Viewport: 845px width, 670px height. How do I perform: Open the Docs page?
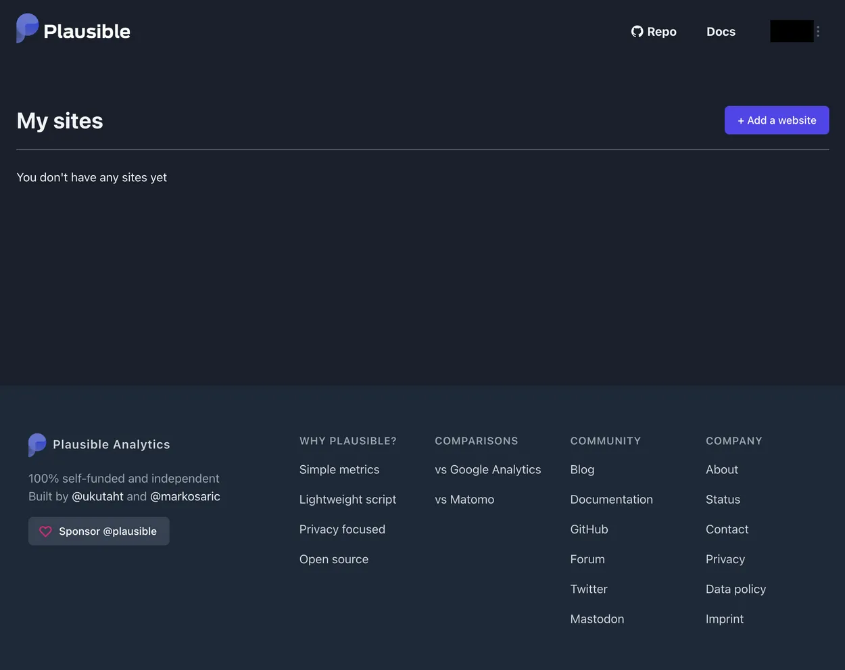point(721,31)
